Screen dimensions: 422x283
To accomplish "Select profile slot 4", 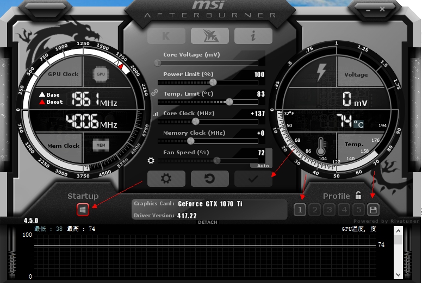I will (x=344, y=210).
